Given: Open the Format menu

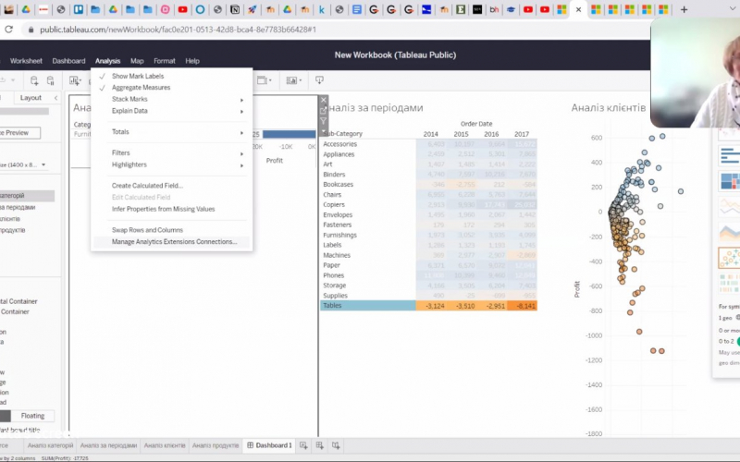Looking at the screenshot, I should pos(165,61).
